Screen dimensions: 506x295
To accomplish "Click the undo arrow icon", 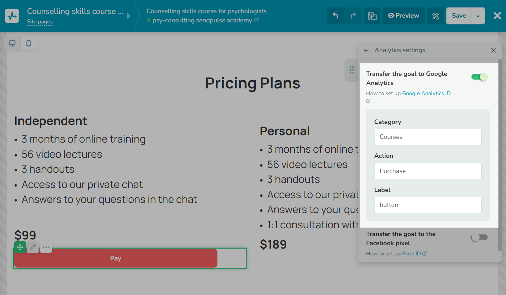I will tap(336, 16).
